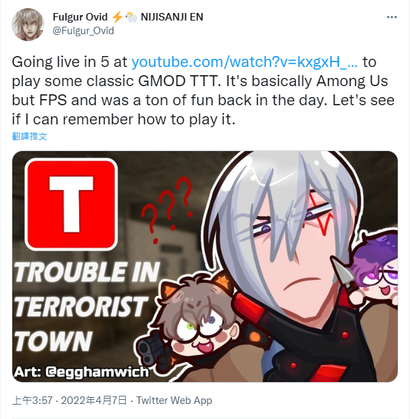410x419 pixels.
Task: Open the tweet timestamp 上午3:57 · 2022年4月7日
Action: coord(70,401)
